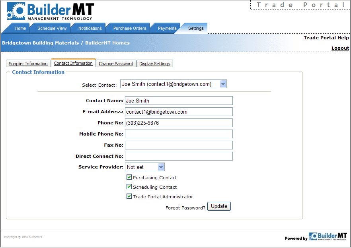Click the Direct Connect No field

tap(179, 156)
